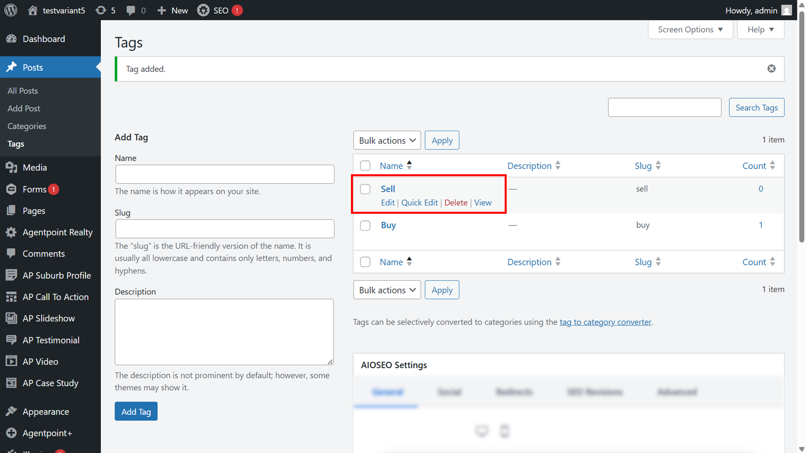Open the tag to category converter link
Screen dimensions: 806x453
605,322
